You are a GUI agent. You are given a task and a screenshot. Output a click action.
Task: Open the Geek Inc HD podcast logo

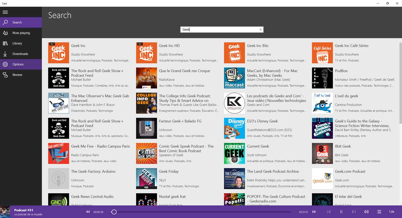(x=147, y=53)
